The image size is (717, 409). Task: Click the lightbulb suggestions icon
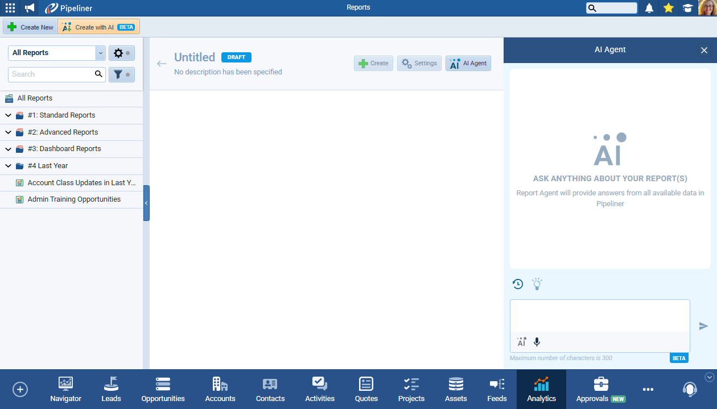coord(537,284)
